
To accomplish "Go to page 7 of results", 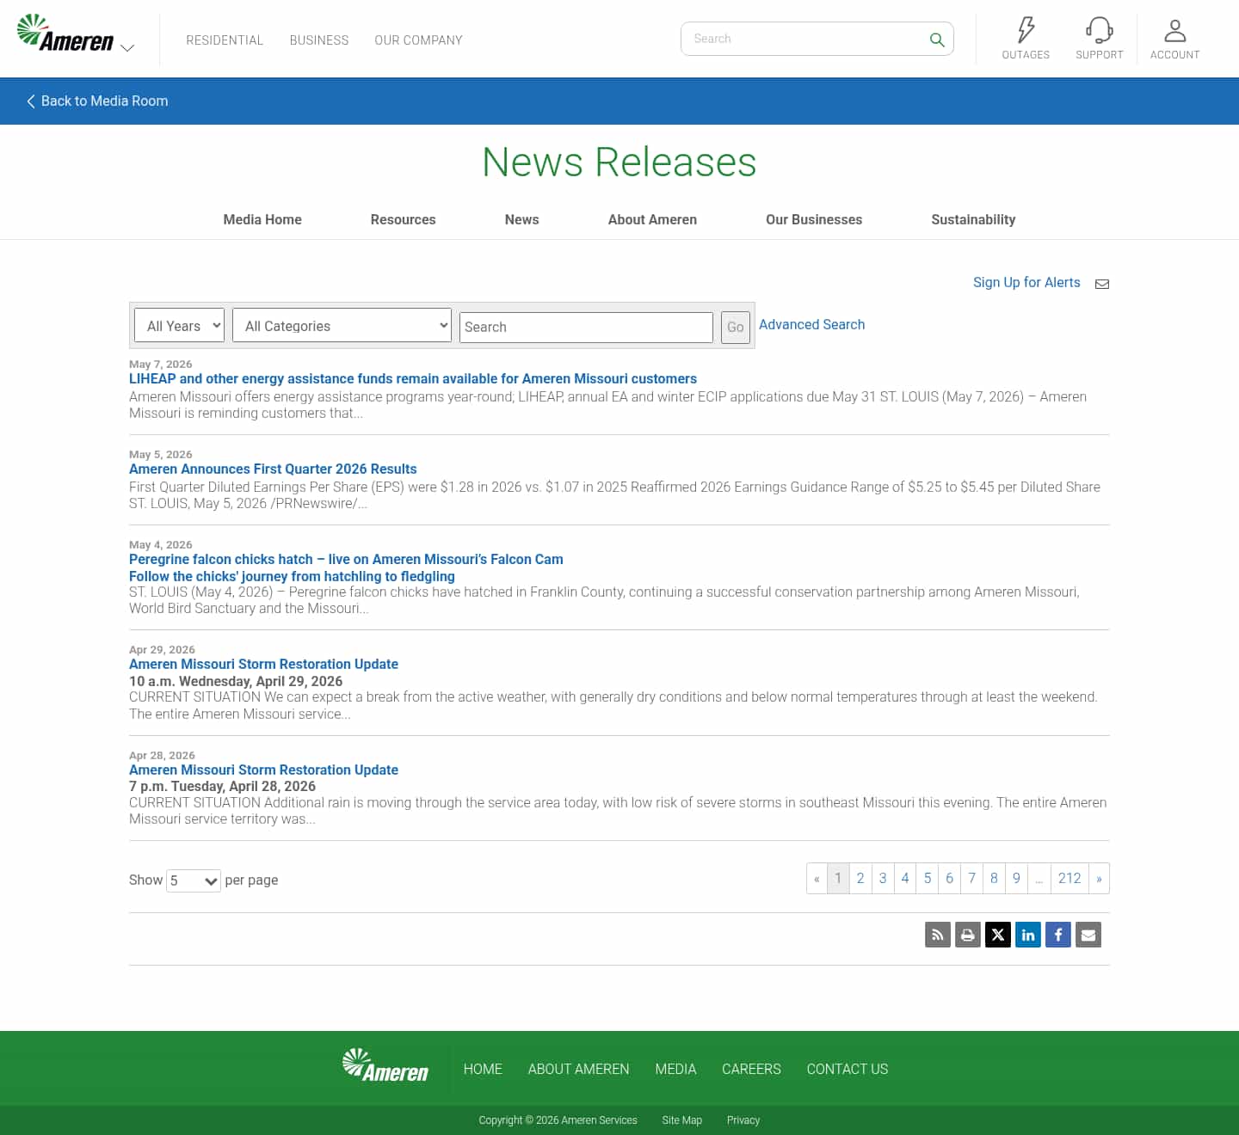I will coord(972,879).
